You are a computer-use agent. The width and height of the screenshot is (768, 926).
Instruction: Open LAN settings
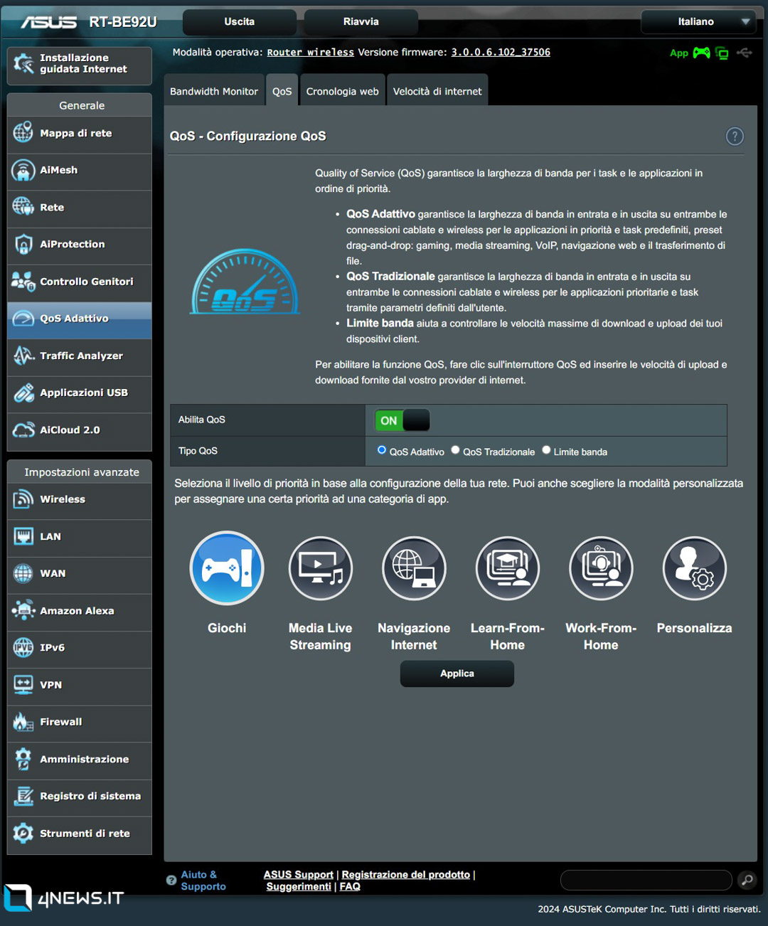click(79, 537)
